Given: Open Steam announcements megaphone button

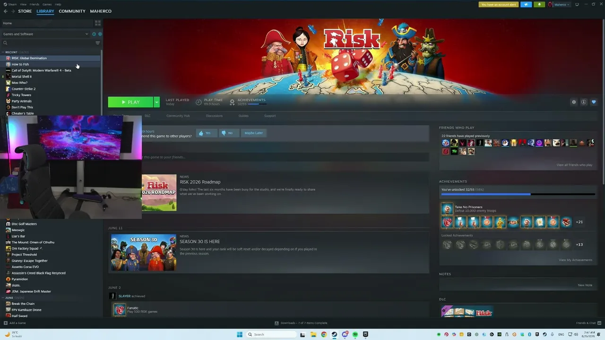Looking at the screenshot, I should (526, 4).
